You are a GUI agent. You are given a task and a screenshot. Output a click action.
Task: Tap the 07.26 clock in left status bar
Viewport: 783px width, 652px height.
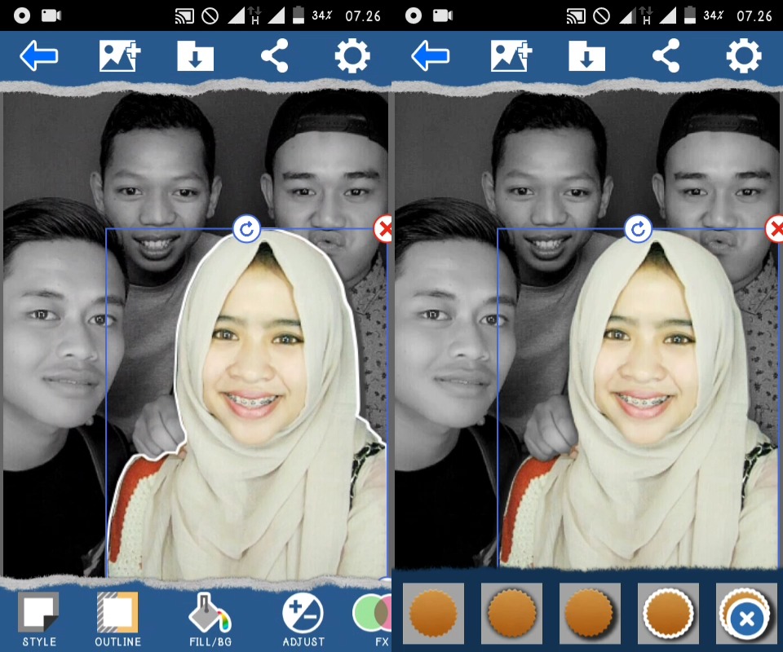(x=363, y=16)
